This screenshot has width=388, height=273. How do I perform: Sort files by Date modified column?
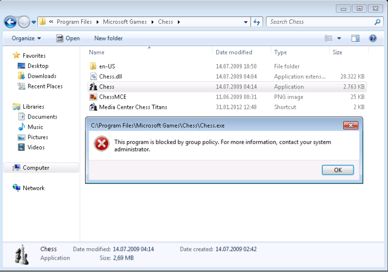(234, 52)
